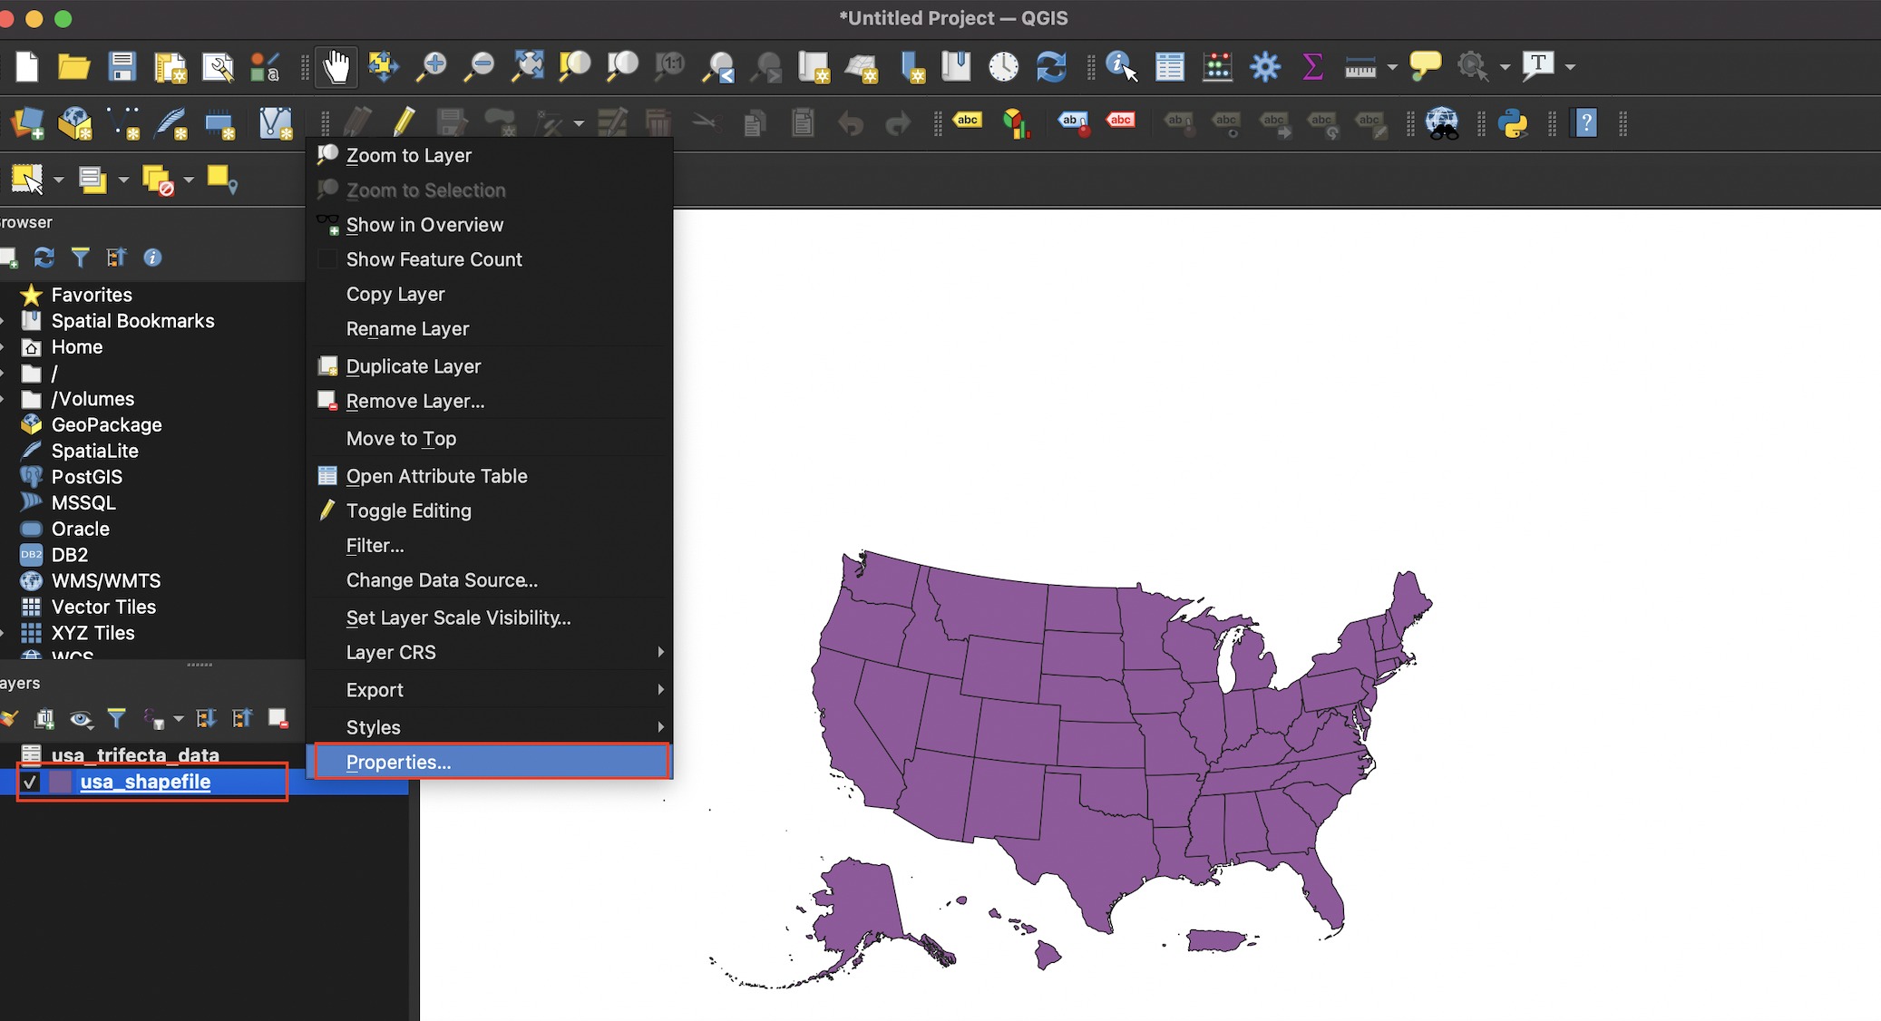Click the Toggle Editing pencil toolbar icon

(404, 122)
